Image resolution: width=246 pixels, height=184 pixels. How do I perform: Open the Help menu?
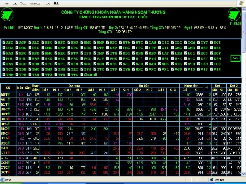[x=56, y=3]
